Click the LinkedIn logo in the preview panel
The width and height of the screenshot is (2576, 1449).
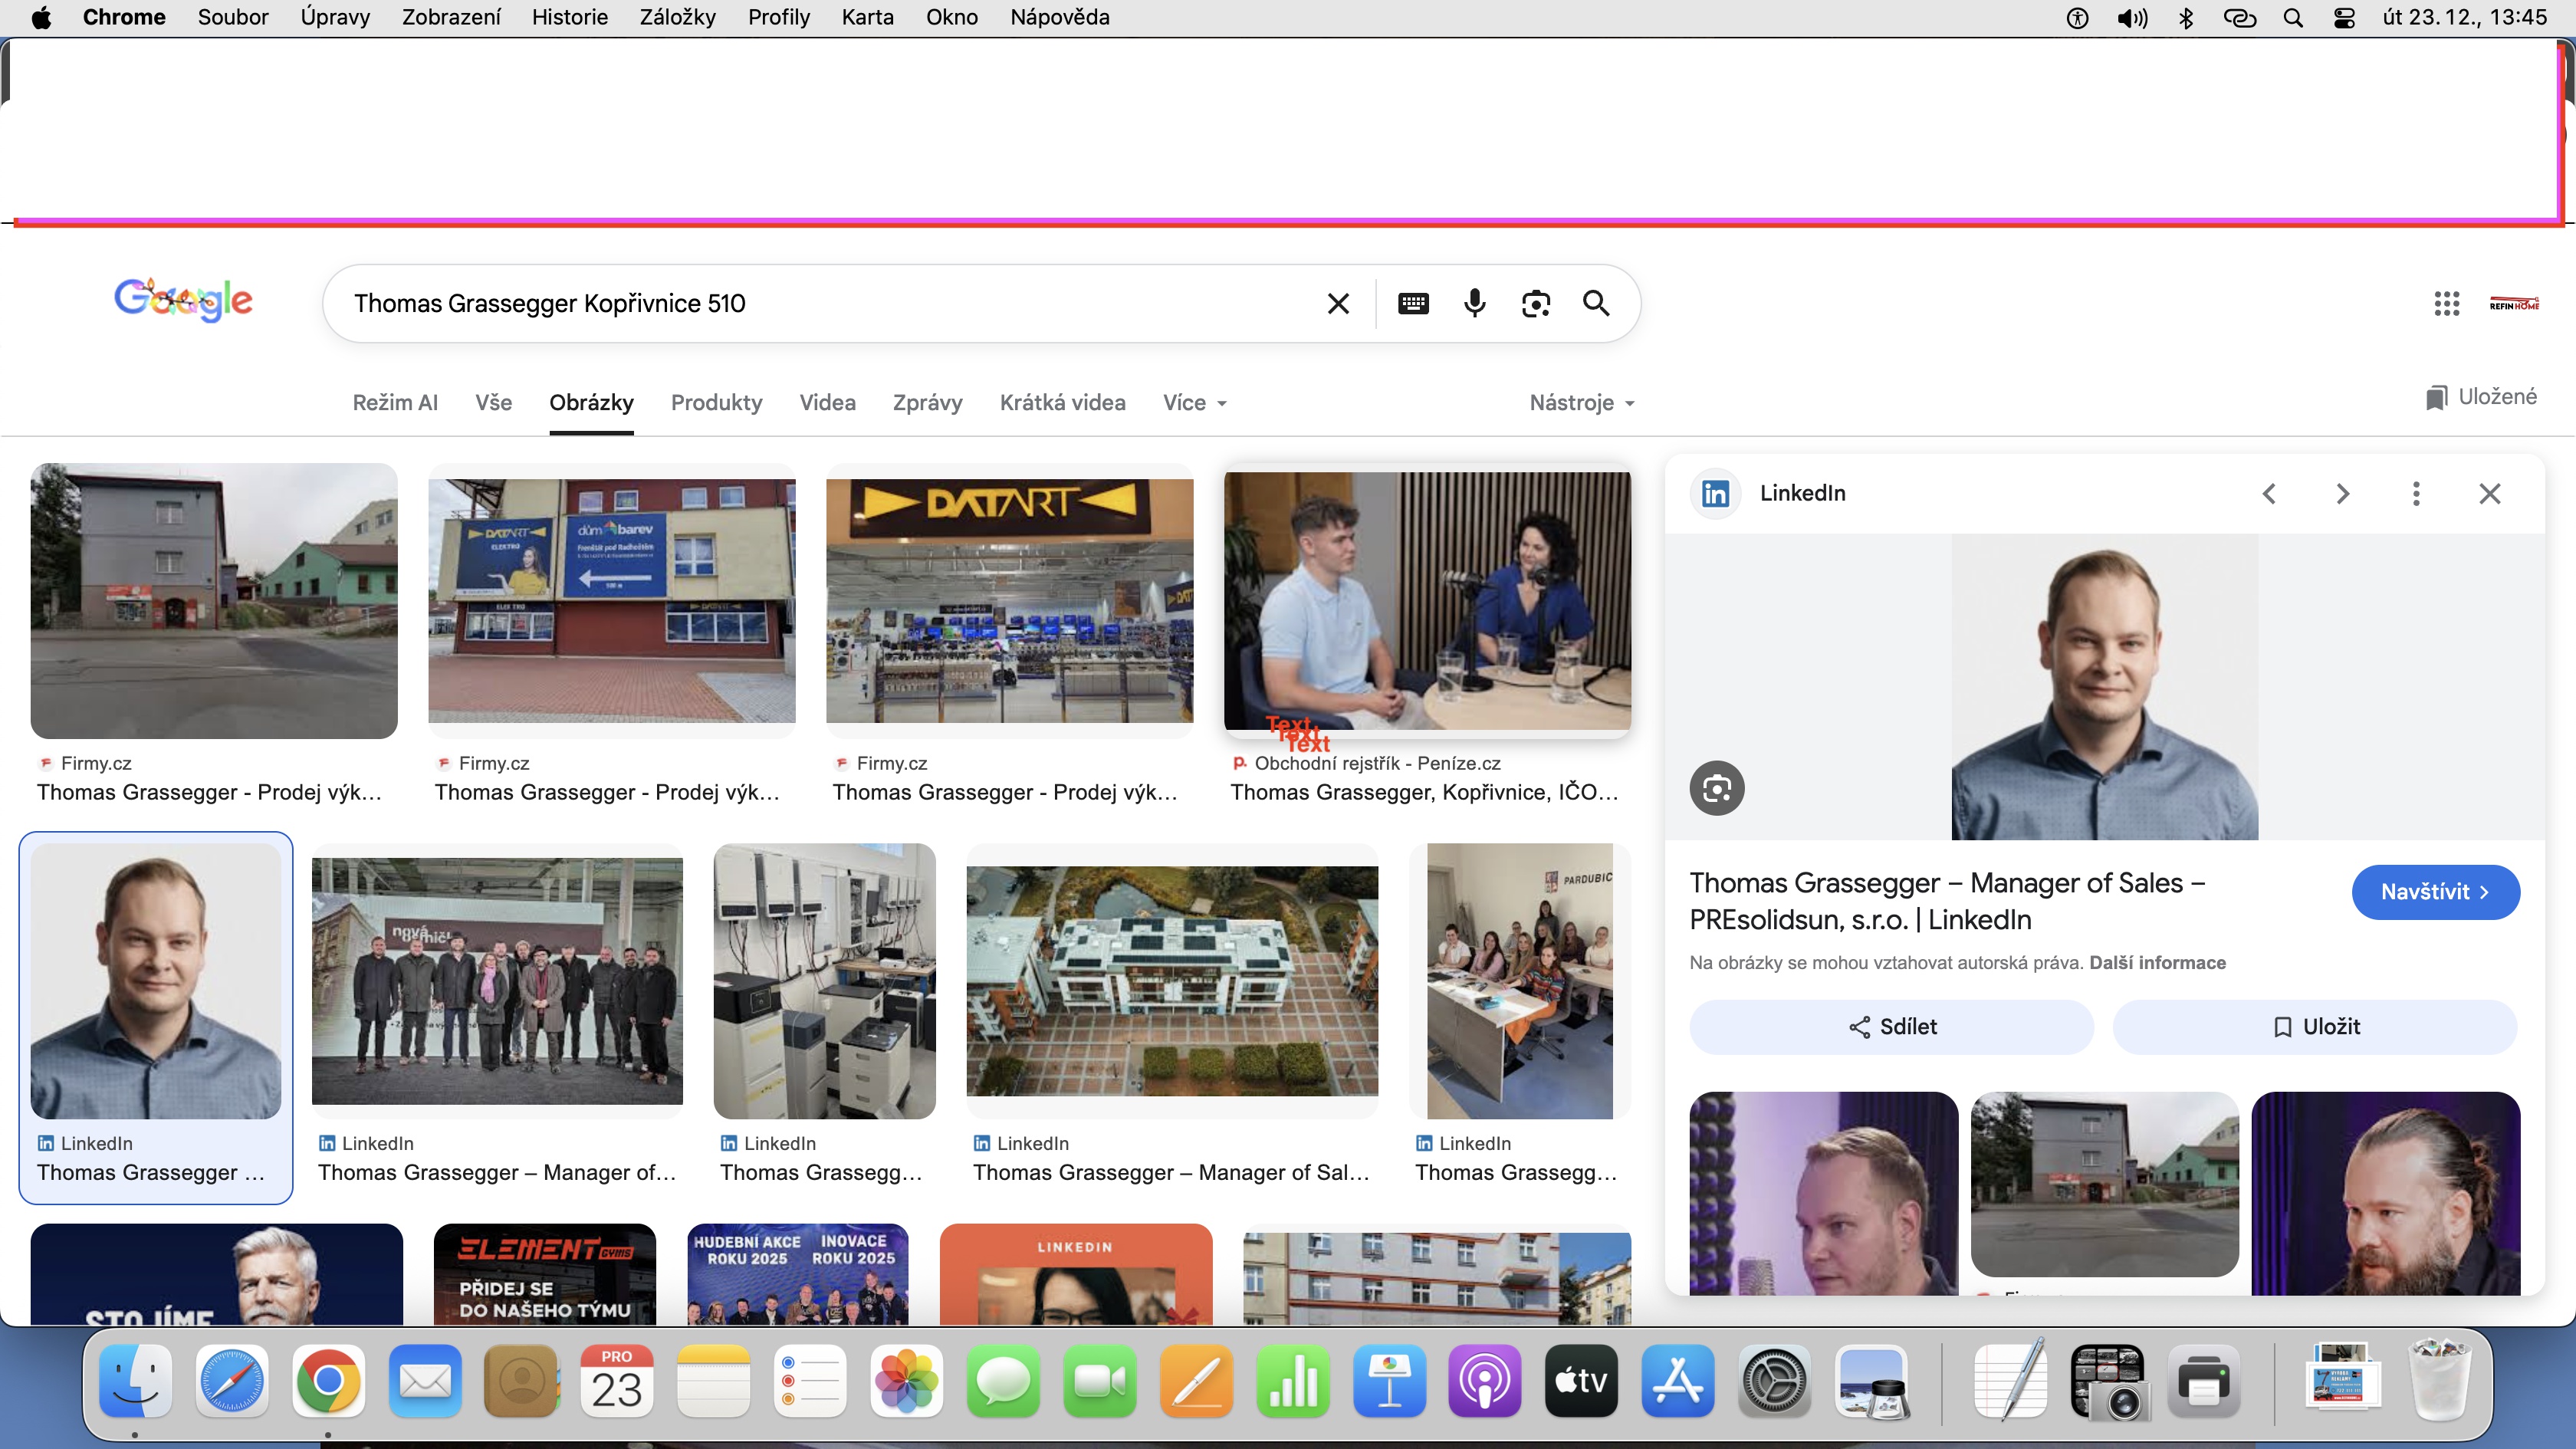pos(1715,493)
